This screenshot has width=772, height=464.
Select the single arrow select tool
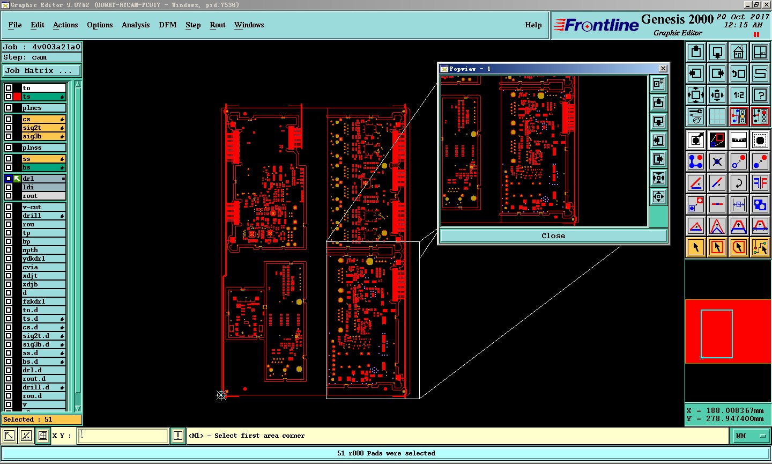click(x=696, y=247)
